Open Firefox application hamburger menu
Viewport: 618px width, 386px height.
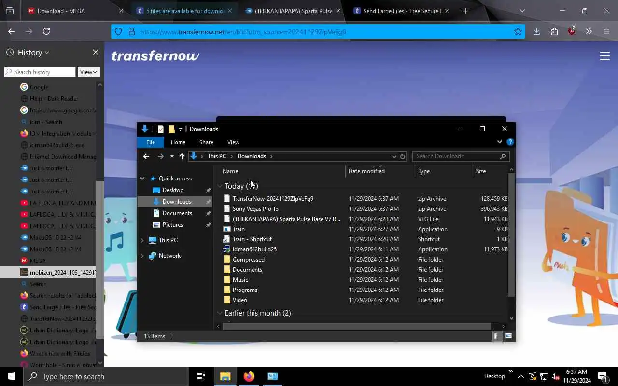606,31
